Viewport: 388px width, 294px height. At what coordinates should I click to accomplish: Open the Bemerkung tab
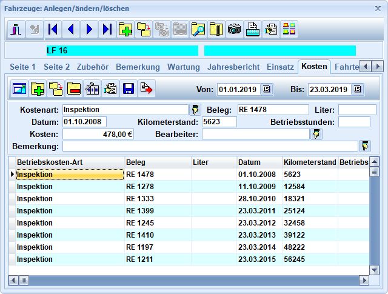coord(138,67)
